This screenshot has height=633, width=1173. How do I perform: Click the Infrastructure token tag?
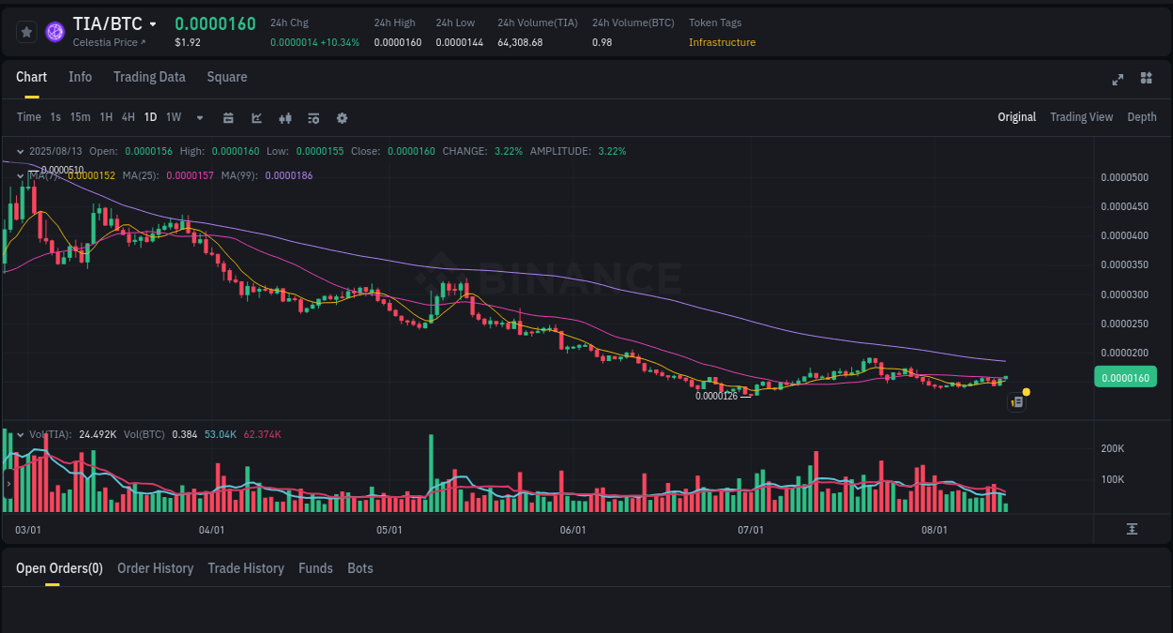pos(723,42)
